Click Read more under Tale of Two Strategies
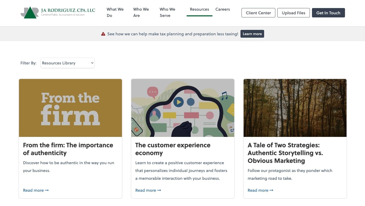Screen dimensions: 365x206 pos(260,190)
